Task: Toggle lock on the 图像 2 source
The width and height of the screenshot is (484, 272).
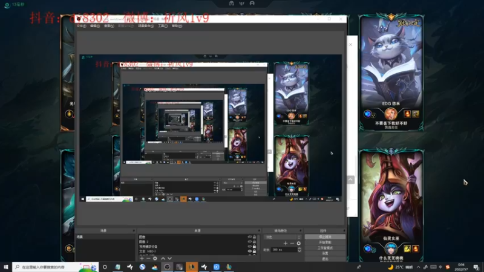Action: point(254,241)
